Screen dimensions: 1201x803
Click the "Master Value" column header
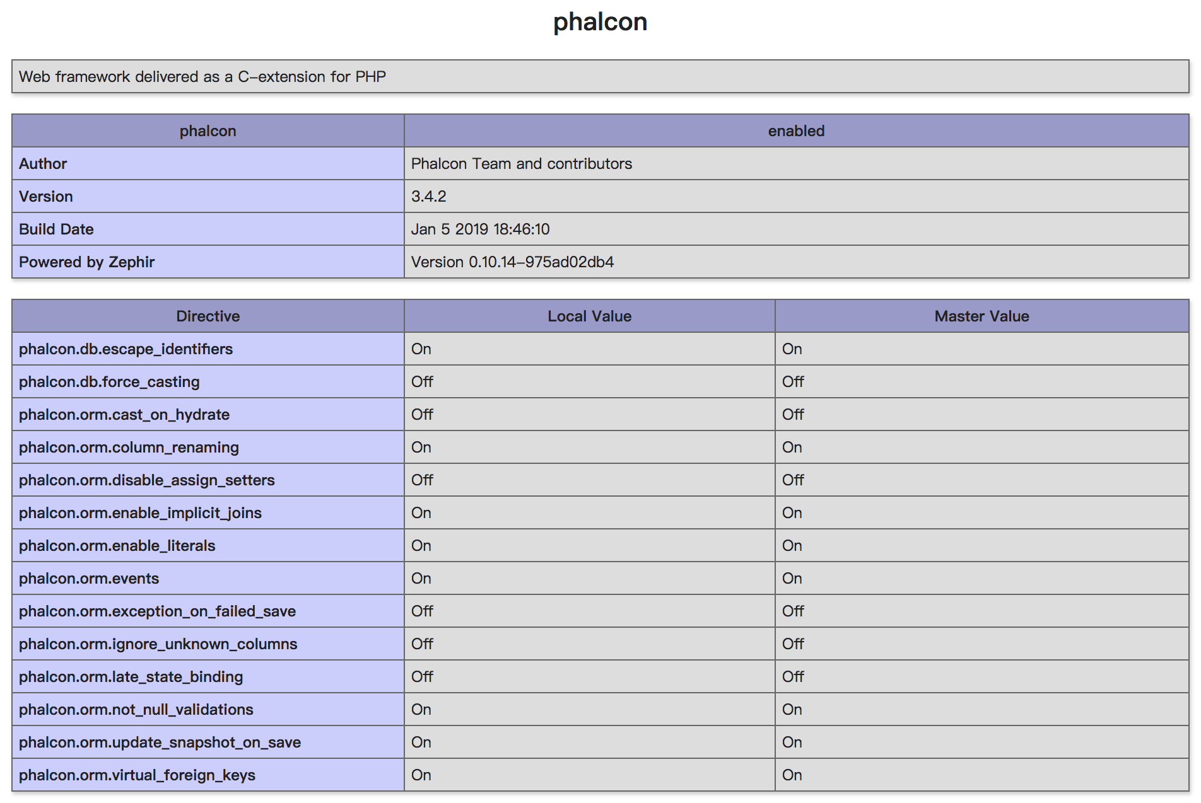[x=982, y=316]
